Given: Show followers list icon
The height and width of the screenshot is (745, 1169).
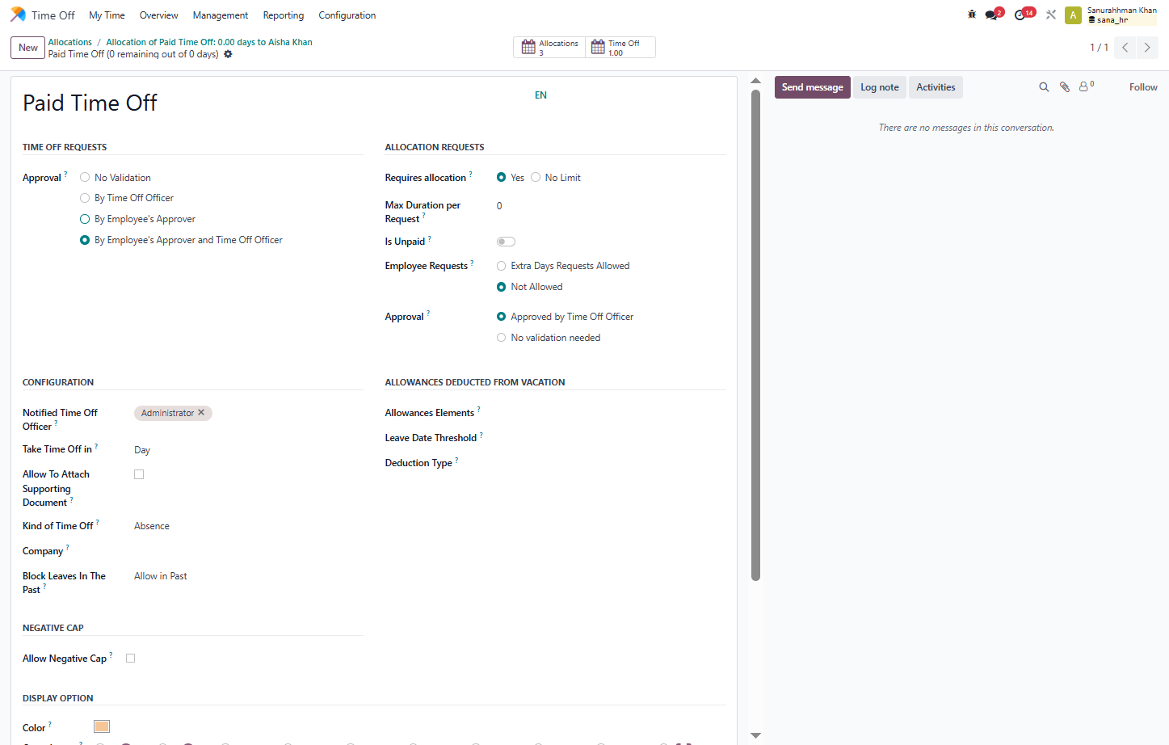Looking at the screenshot, I should click(1086, 86).
